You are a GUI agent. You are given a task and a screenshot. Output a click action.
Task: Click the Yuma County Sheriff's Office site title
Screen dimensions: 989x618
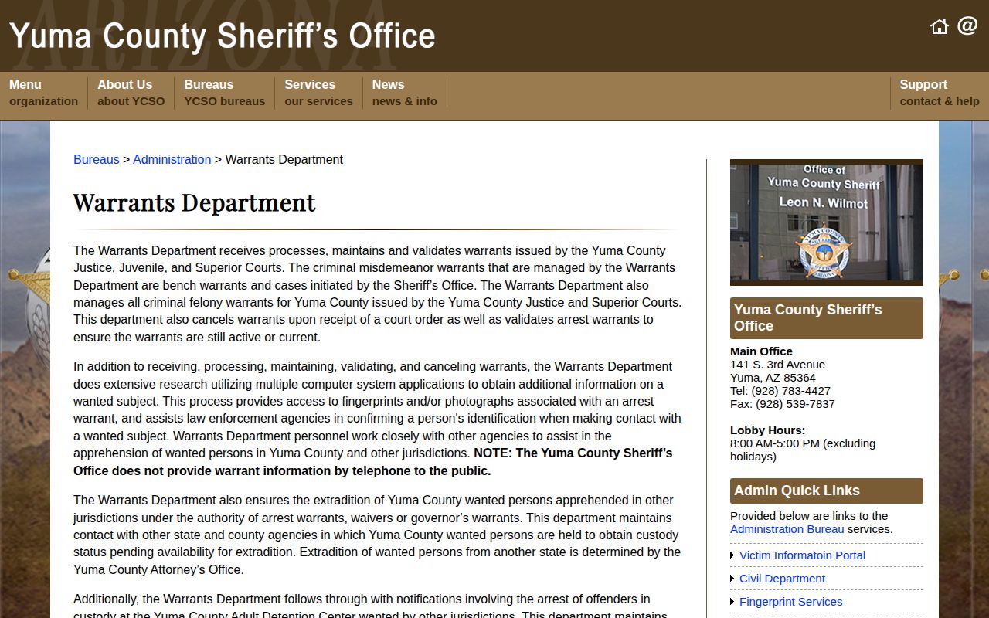pyautogui.click(x=223, y=36)
